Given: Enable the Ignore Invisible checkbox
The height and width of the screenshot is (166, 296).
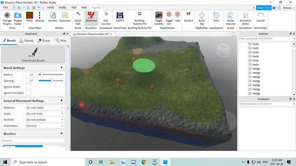Looking at the screenshot, I should tap(29, 93).
